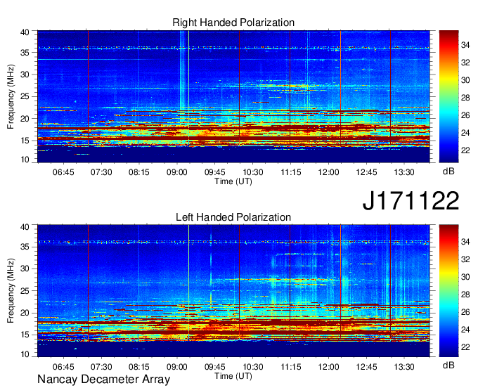Click "Frequency (MHz)" axis label of right-handed plot
Viewport: 478px width, 388px height.
[x=11, y=96]
